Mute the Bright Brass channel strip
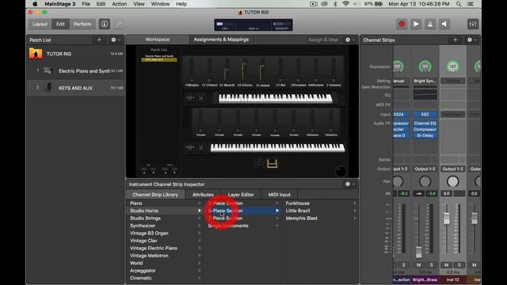Viewport: 507px width, 285px height. (418, 265)
